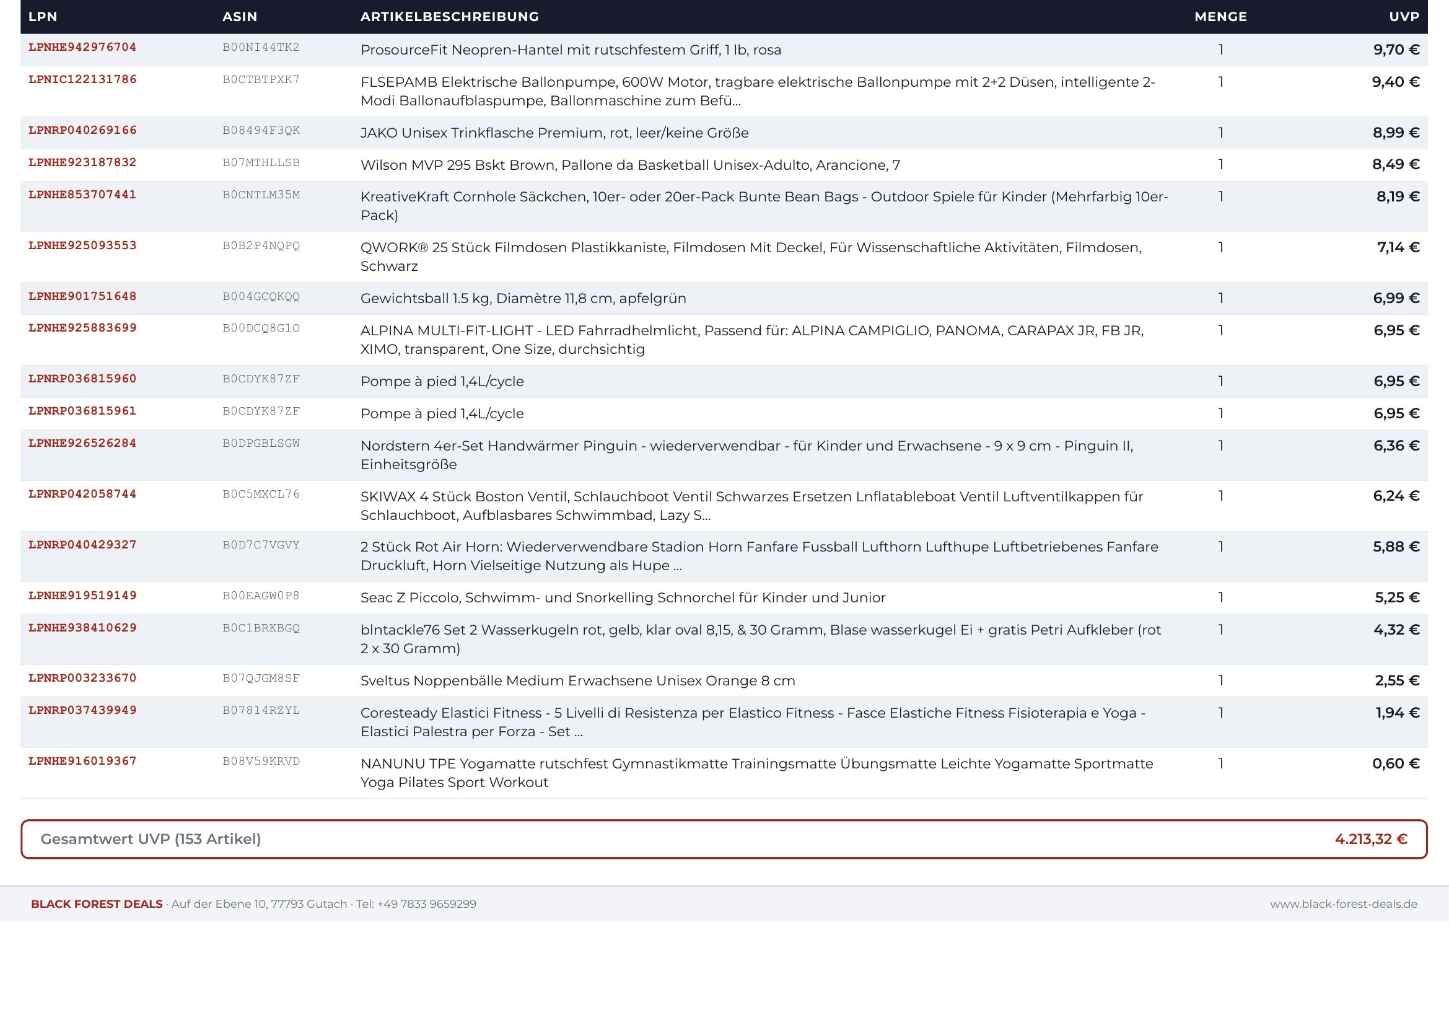Click the NANUNU TPE Yogamatte description

click(756, 773)
